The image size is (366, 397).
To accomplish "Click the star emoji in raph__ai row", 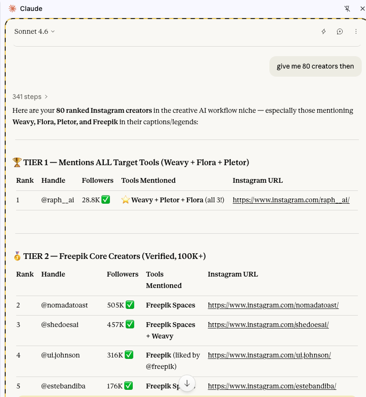I will pos(125,200).
